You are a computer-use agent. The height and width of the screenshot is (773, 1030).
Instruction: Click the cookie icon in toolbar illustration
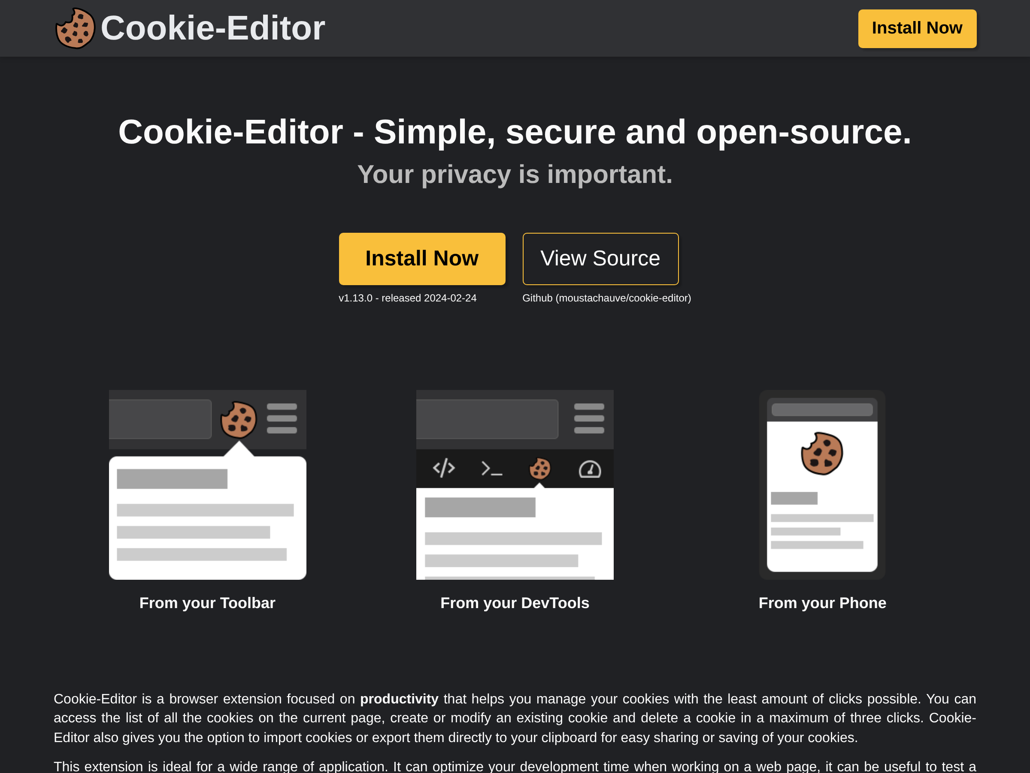(239, 420)
